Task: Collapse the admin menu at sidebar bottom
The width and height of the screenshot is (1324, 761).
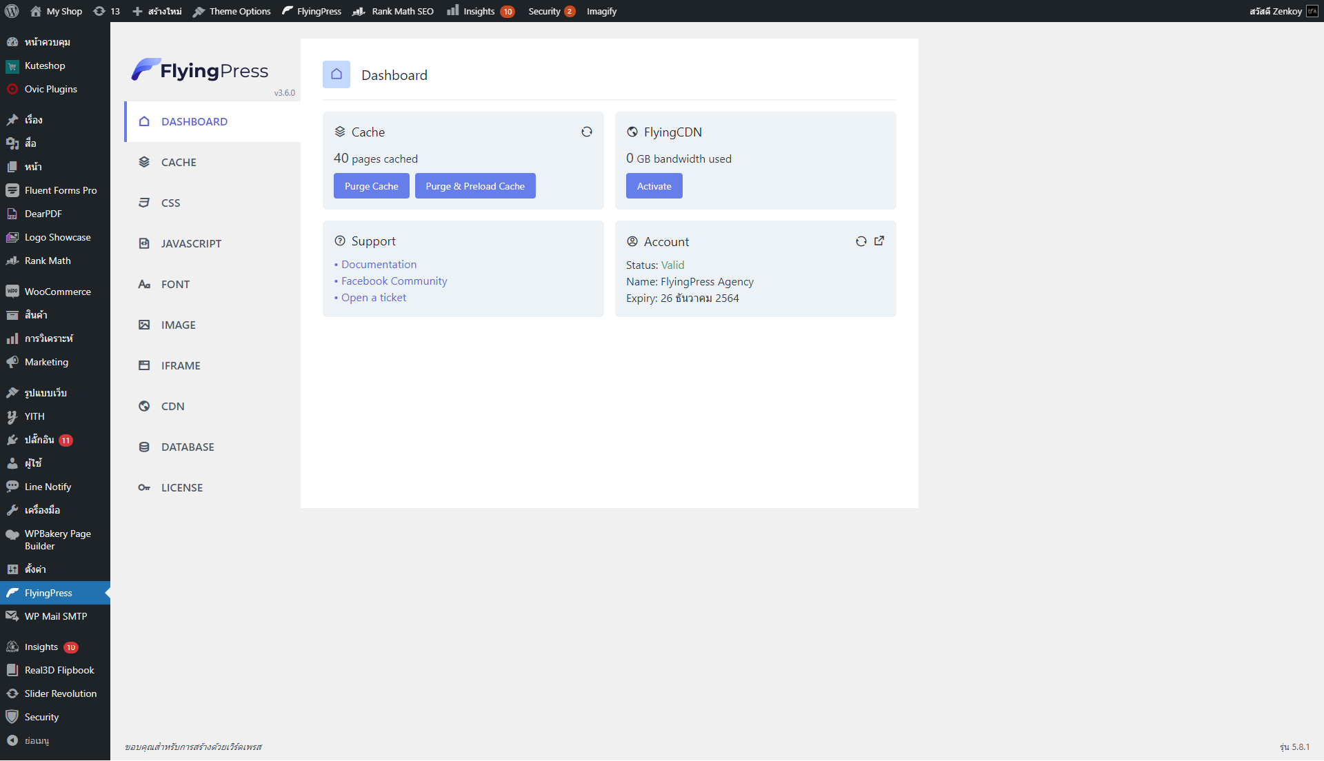Action: 28,740
